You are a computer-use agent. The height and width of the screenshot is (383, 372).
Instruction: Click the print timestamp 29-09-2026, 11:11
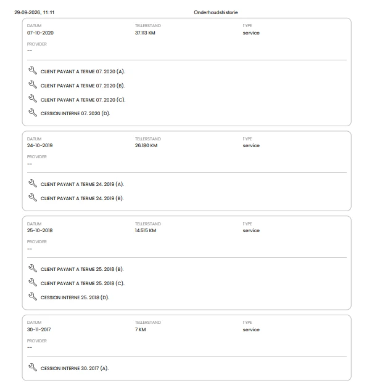coord(35,12)
